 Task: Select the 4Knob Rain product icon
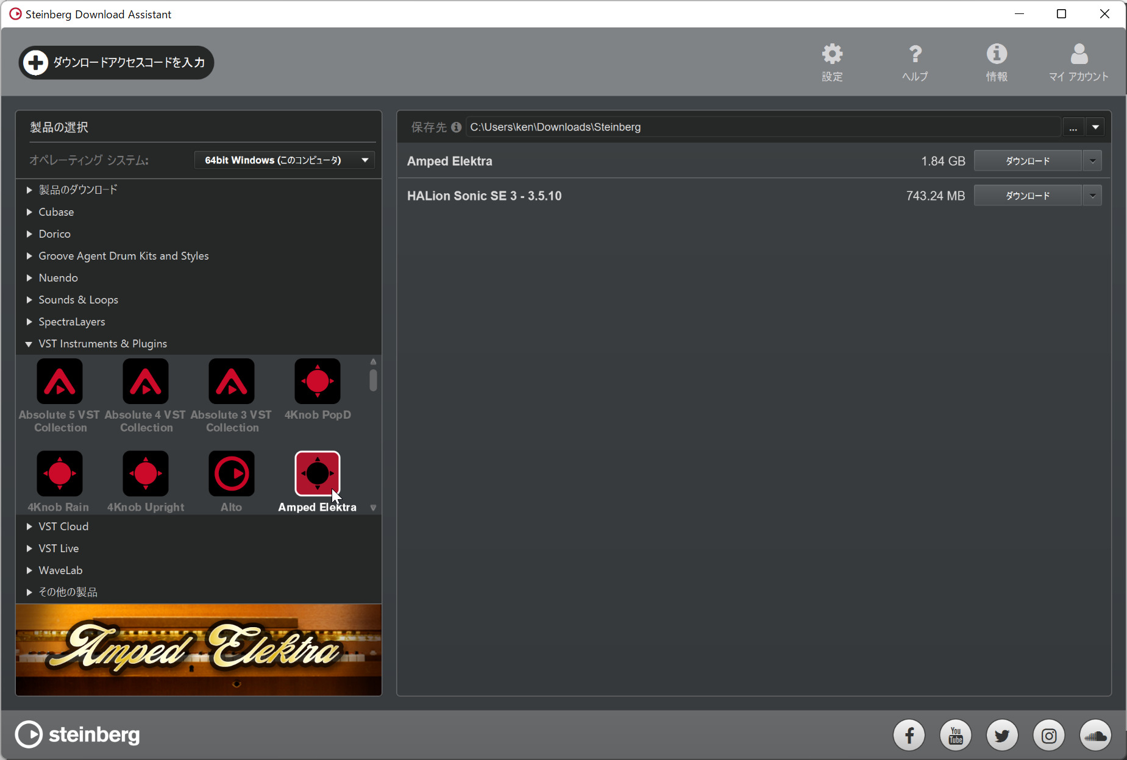(60, 474)
